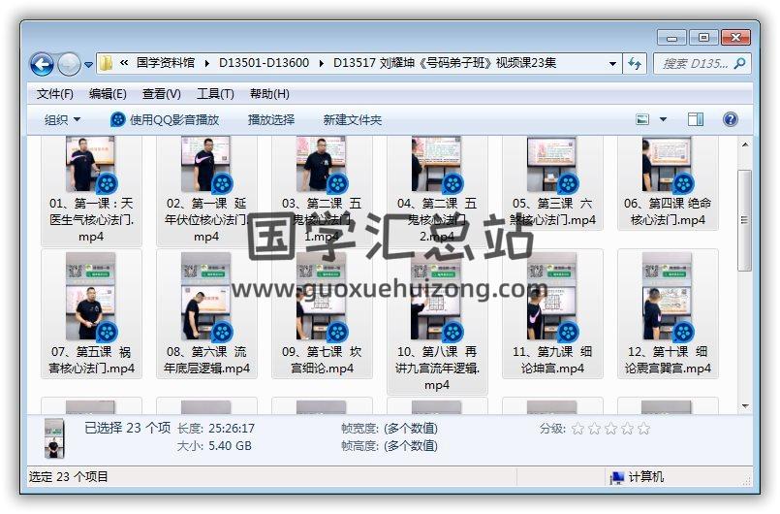Select video 08、第六课 流年底层逻辑.mp4
The image size is (780, 514).
(x=206, y=314)
